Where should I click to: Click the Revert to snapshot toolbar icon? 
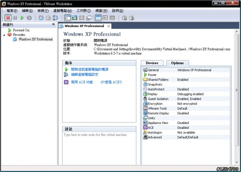pos(48,18)
